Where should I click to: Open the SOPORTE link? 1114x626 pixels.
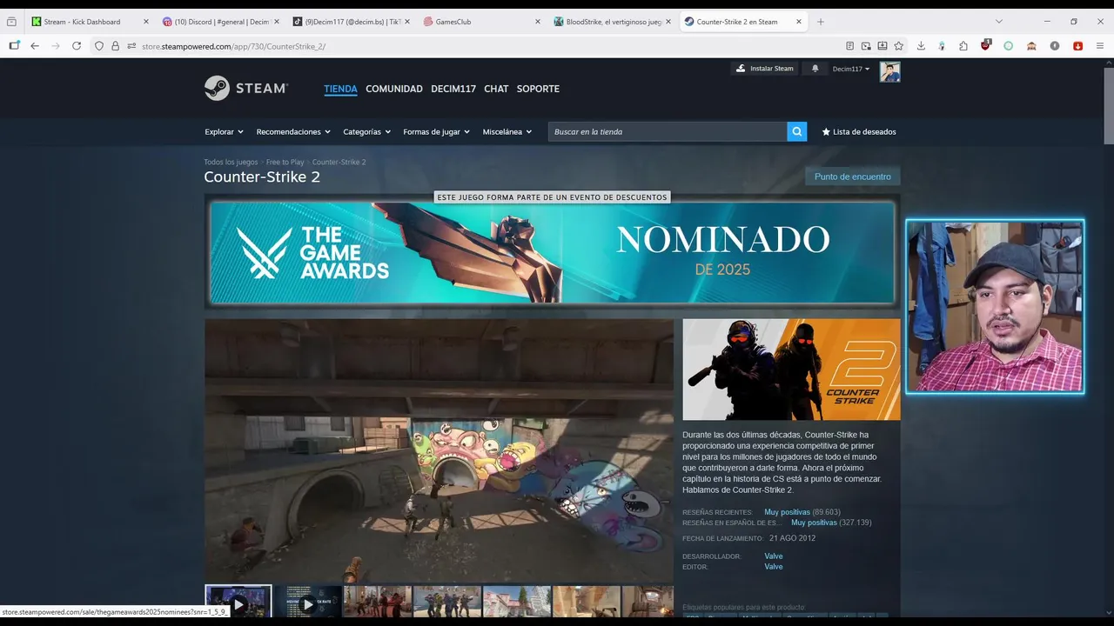click(x=538, y=89)
